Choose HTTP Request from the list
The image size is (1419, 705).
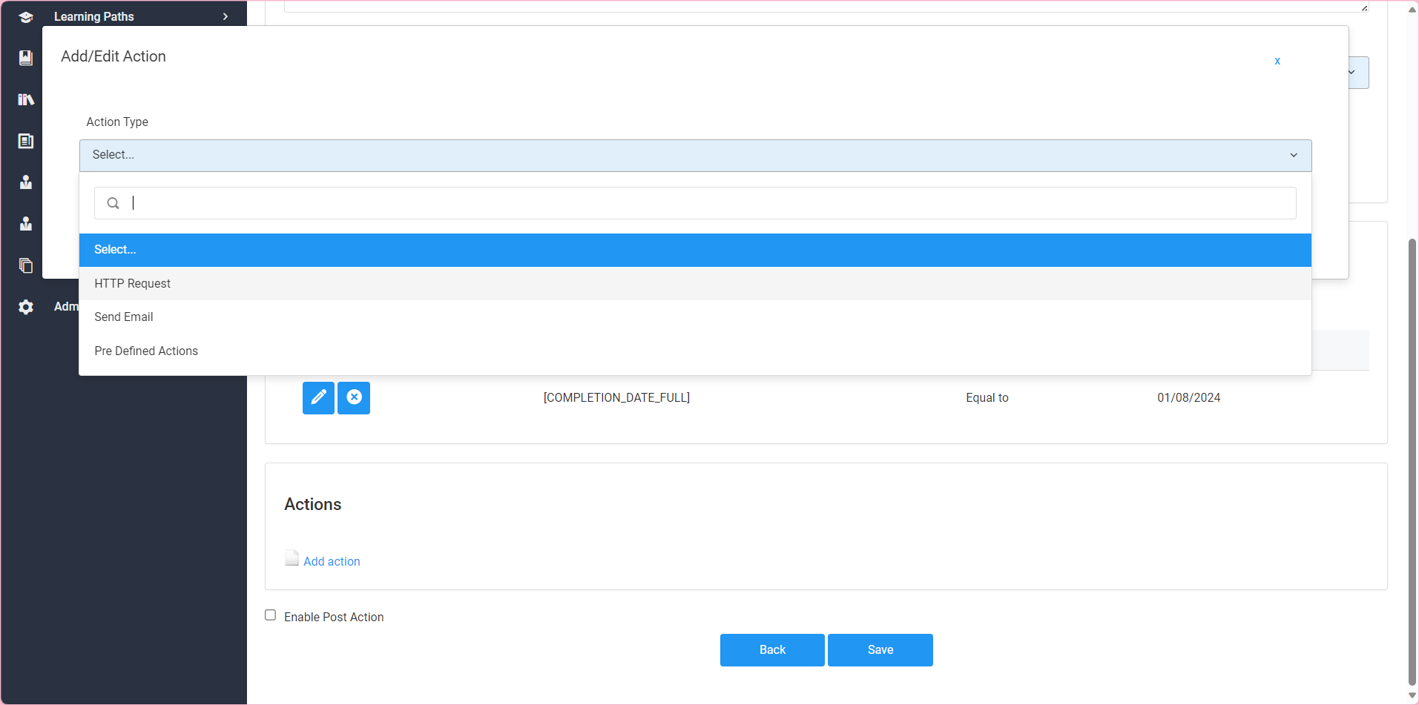tap(133, 283)
